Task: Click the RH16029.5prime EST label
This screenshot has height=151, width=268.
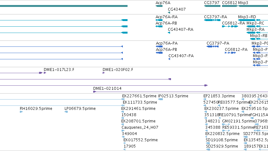Action: tap(36, 109)
